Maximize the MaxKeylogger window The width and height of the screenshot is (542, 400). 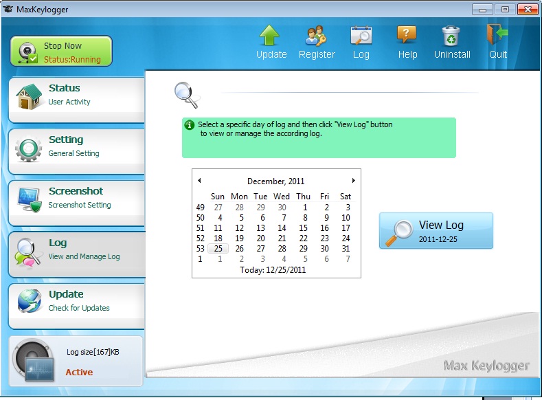(x=505, y=10)
